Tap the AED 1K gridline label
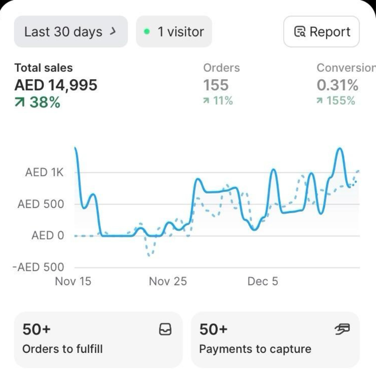The width and height of the screenshot is (376, 369). pyautogui.click(x=44, y=173)
